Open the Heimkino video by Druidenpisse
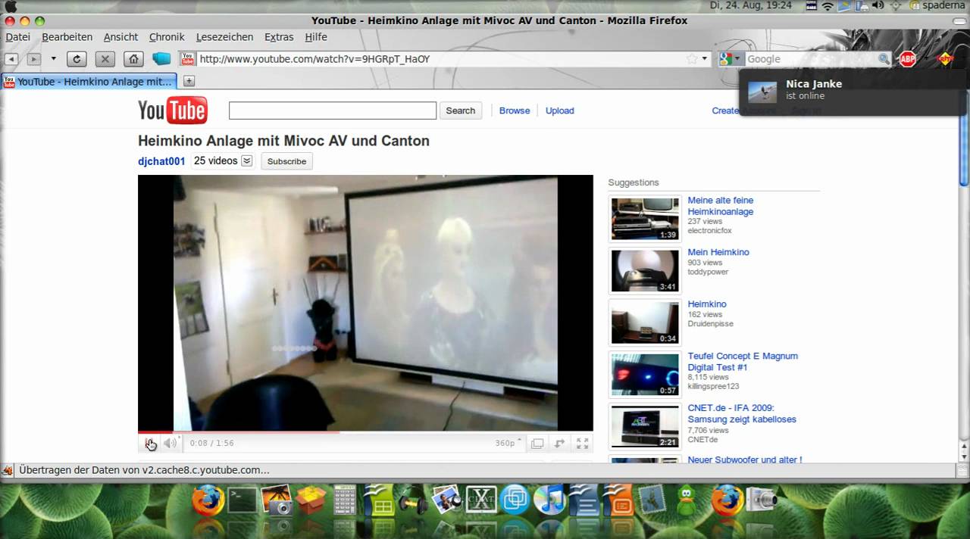970x539 pixels. pos(707,304)
